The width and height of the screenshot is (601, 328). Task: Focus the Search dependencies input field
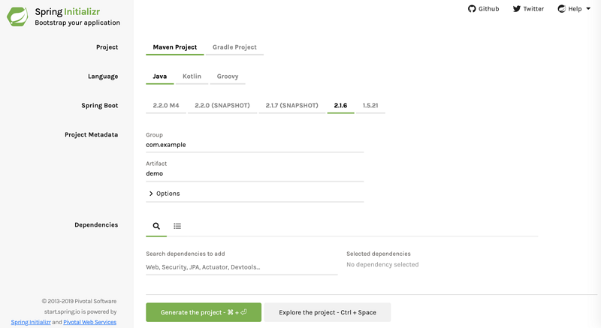click(x=241, y=267)
